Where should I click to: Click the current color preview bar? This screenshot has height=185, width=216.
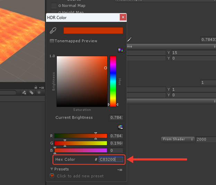click(93, 30)
